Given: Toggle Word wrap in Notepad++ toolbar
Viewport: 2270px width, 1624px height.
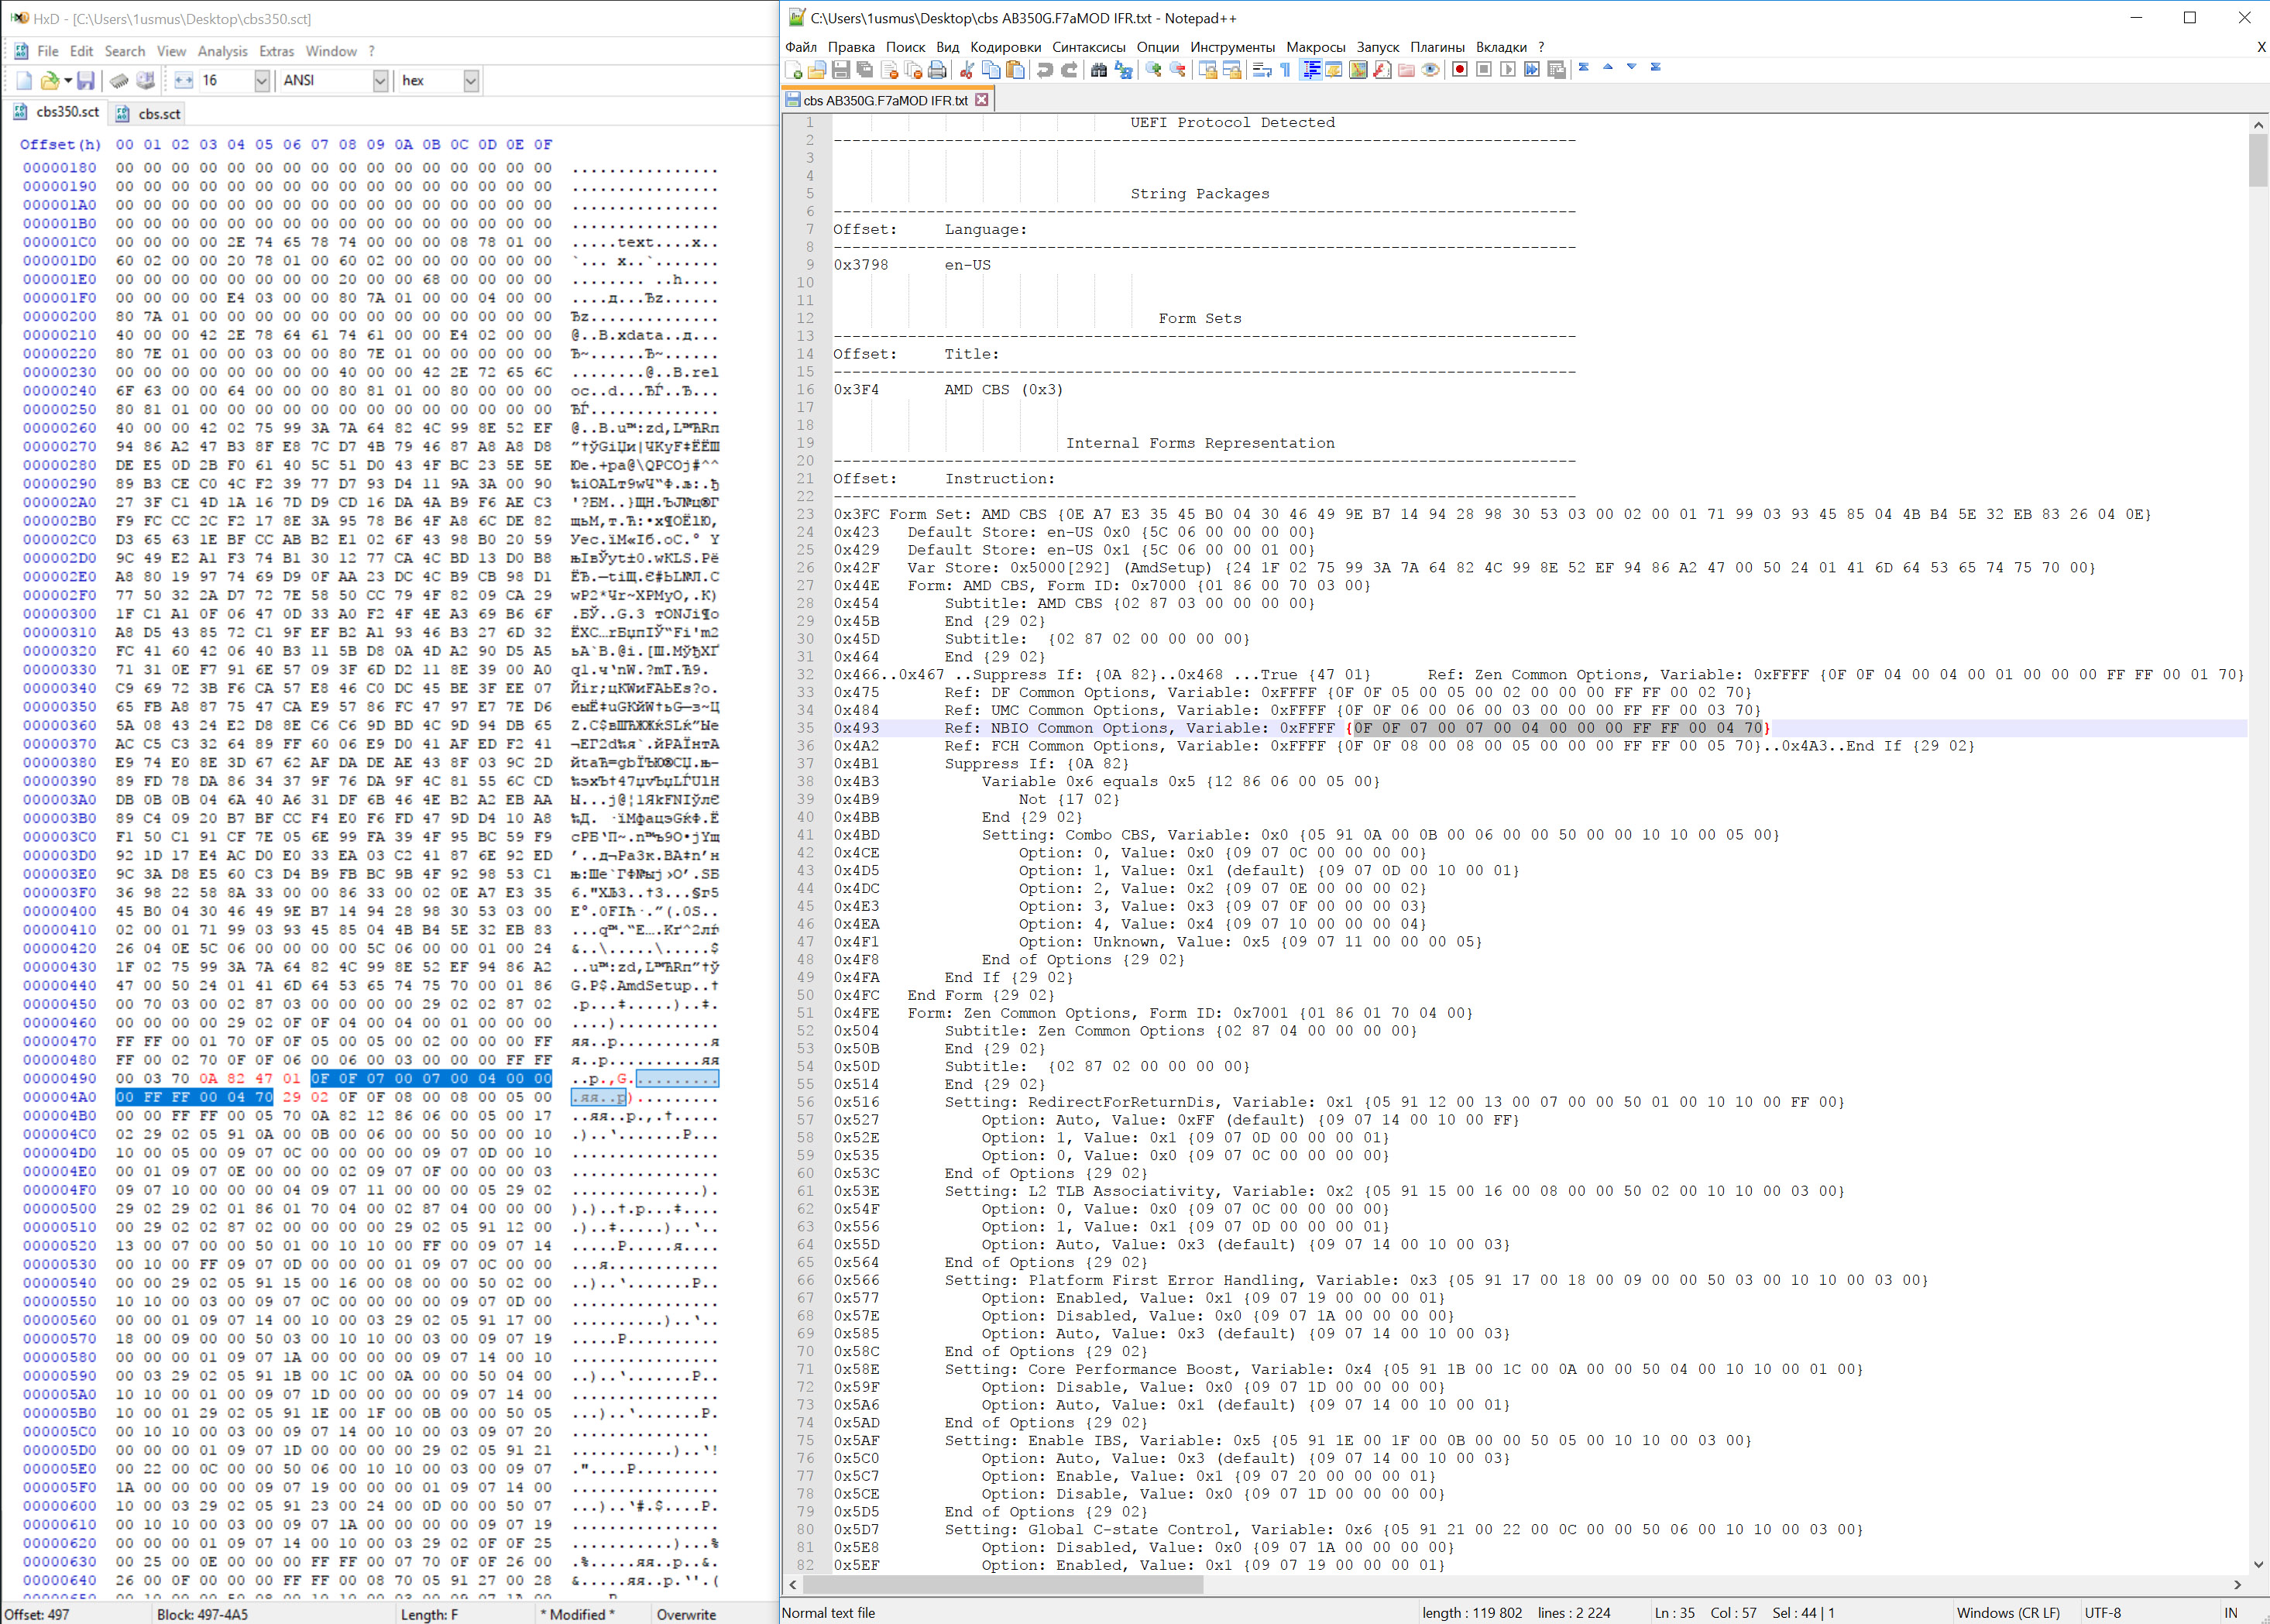Looking at the screenshot, I should tap(1262, 69).
